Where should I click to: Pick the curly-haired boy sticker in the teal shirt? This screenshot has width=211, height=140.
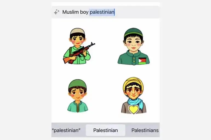78,96
